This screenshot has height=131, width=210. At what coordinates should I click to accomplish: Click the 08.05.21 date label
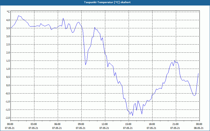click(x=199, y=128)
